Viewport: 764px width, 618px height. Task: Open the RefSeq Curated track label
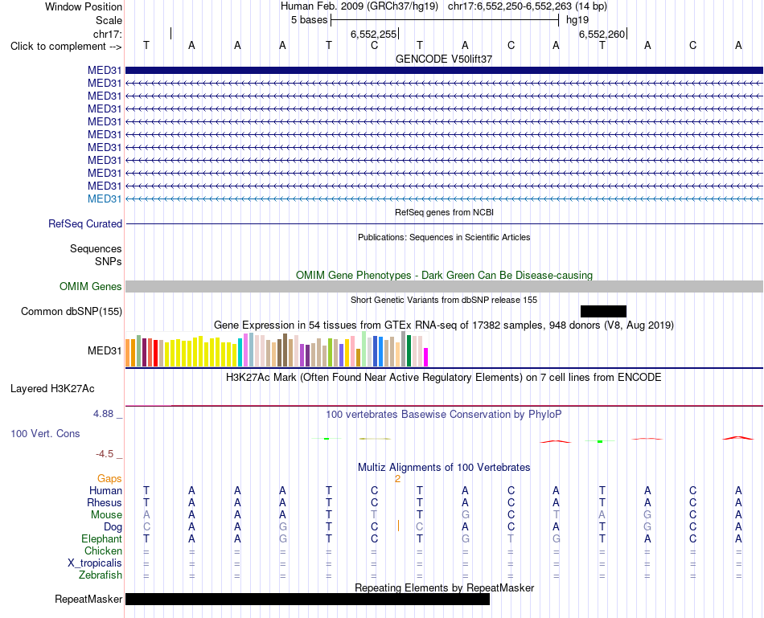(x=84, y=223)
